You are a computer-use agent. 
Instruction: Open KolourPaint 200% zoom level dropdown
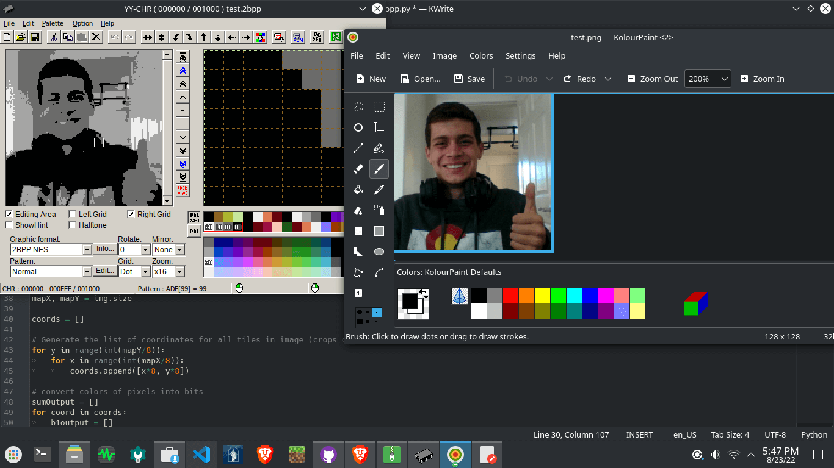708,79
